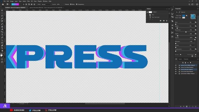Screen dimensions: 199x112
Task: Open the Layer menu
Action: tap(16, 1)
